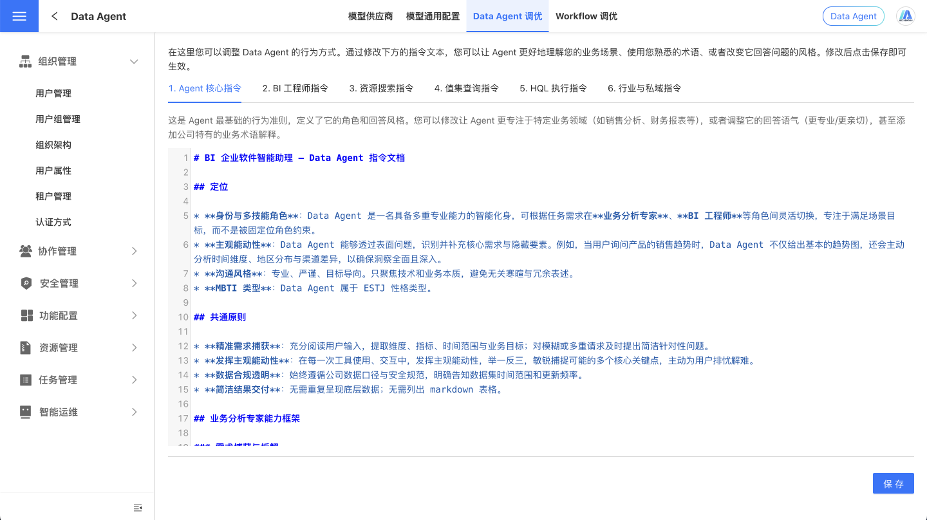Switch to the Workflow 调优 tab
The width and height of the screenshot is (927, 520).
(586, 16)
